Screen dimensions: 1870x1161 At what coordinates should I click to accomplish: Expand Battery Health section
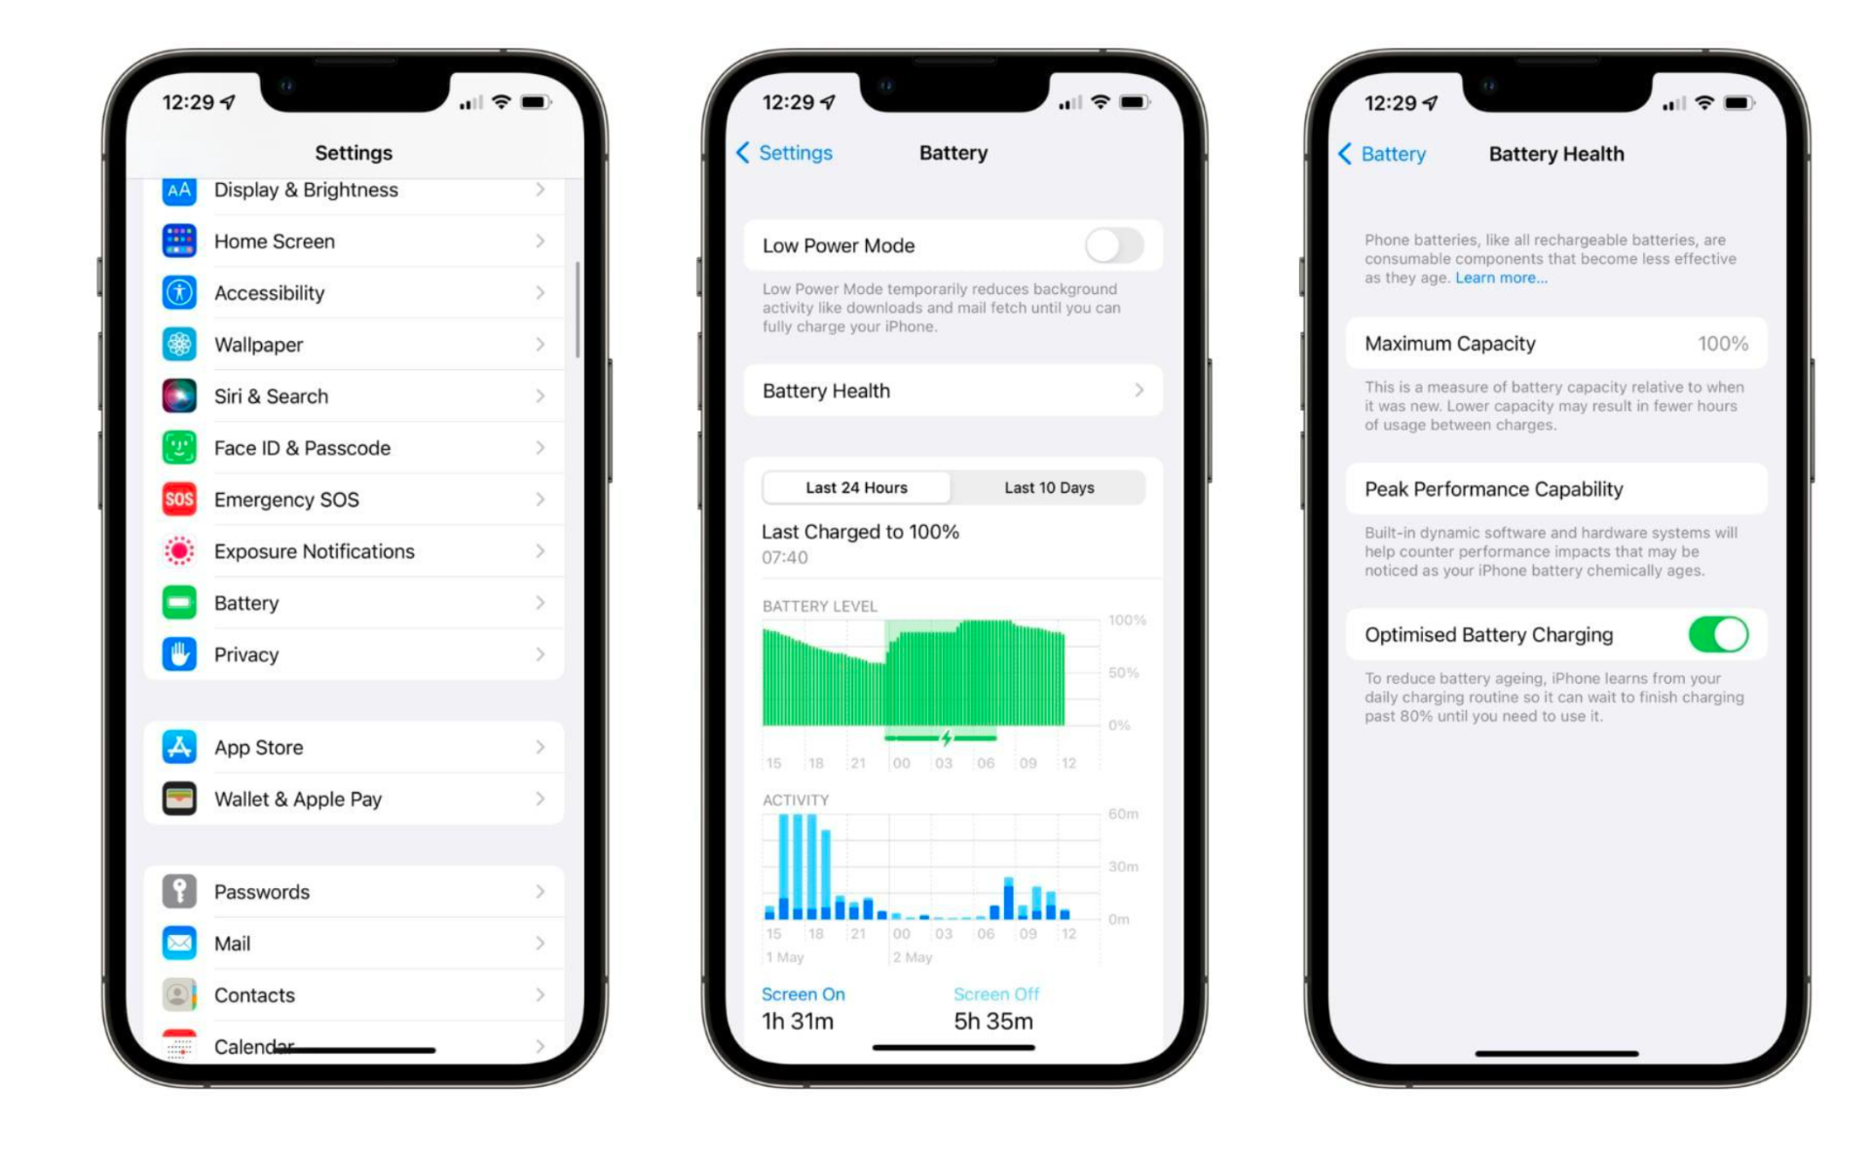936,390
